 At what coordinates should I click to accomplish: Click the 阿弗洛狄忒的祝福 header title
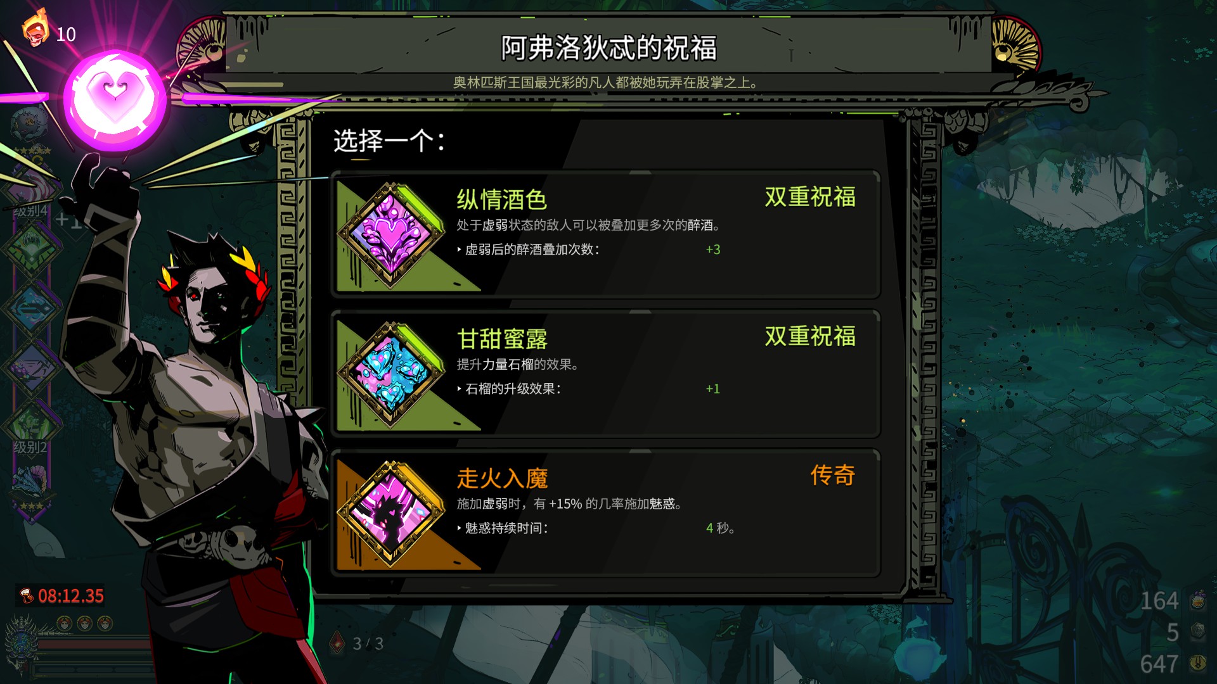608,48
